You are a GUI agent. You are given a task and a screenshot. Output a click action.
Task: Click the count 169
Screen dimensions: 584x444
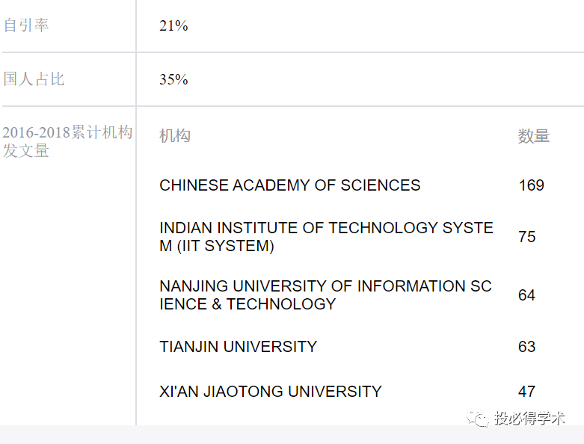coord(531,185)
